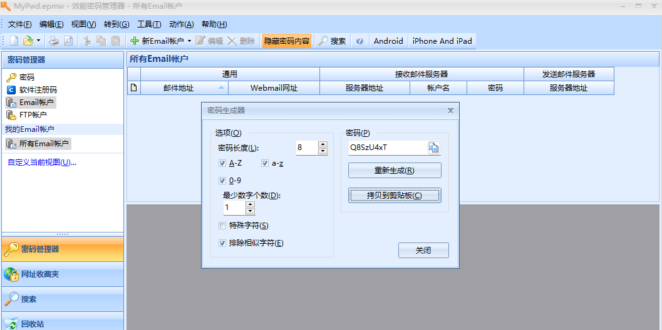Image resolution: width=662 pixels, height=330 pixels.
Task: Click the Print Preview toolbar icon
Action: point(68,41)
